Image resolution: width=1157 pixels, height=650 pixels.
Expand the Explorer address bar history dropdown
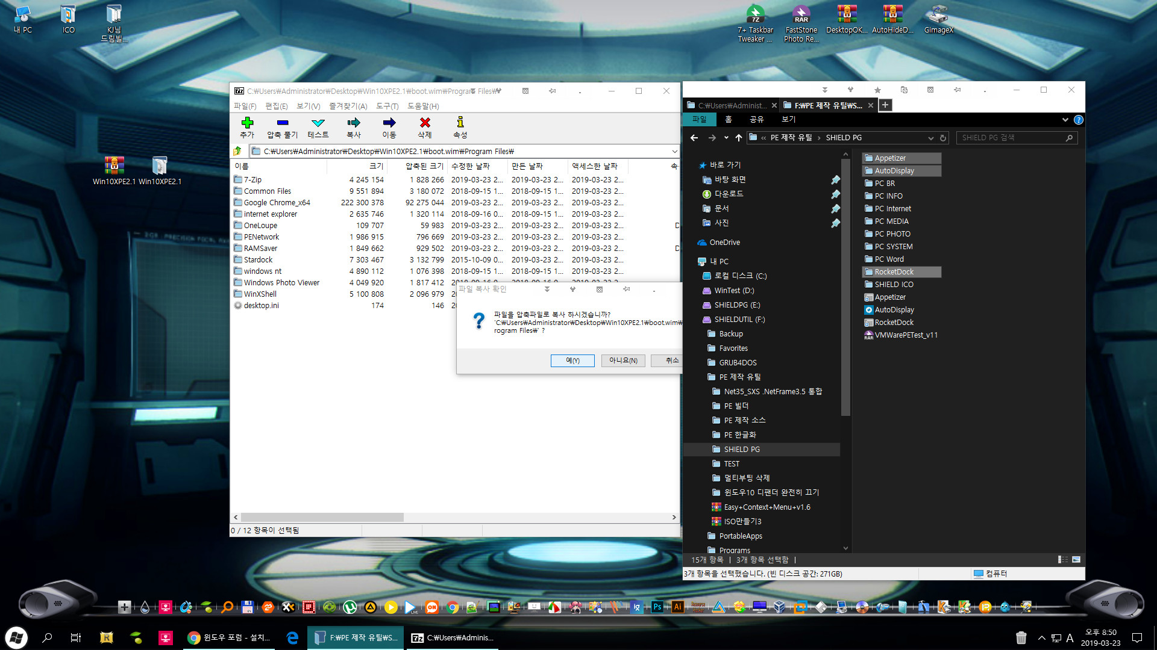(931, 138)
